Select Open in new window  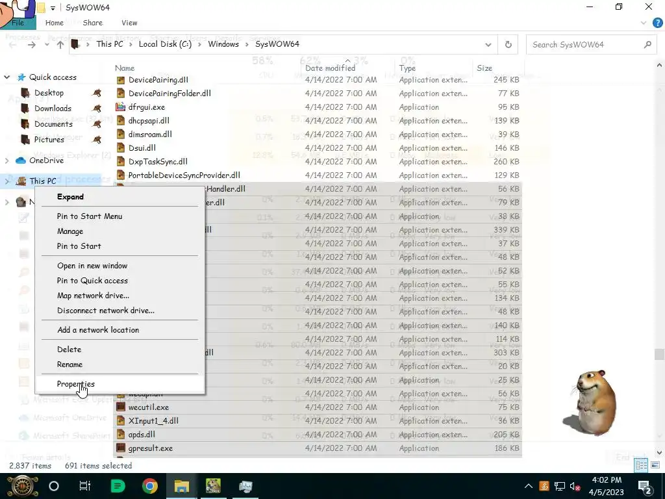[x=92, y=265]
